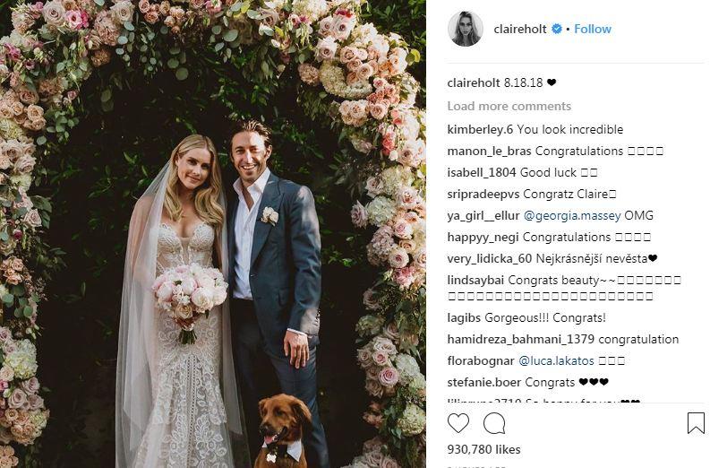Open ya_girl__ellur commenter profile
The height and width of the screenshot is (468, 710).
click(483, 216)
